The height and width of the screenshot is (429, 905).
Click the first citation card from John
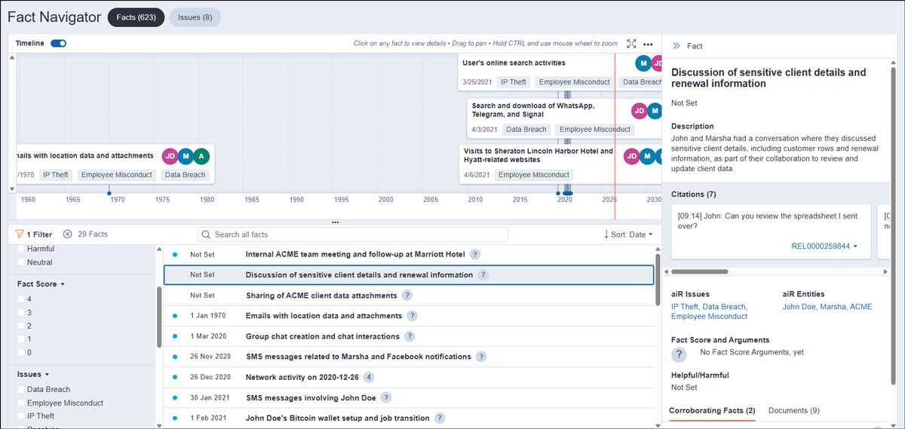(770, 231)
